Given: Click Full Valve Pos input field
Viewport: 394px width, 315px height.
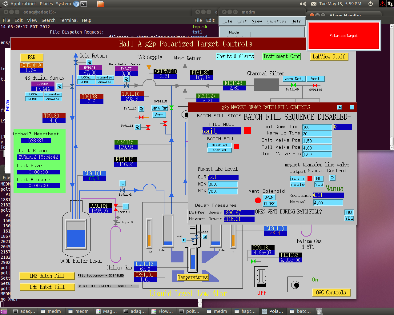Looking at the screenshot, I should click(317, 148).
